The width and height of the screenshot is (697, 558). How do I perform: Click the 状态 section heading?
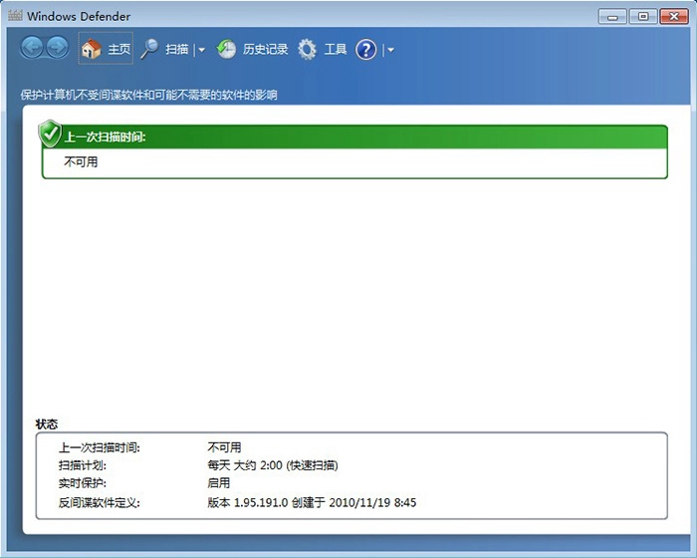point(47,424)
